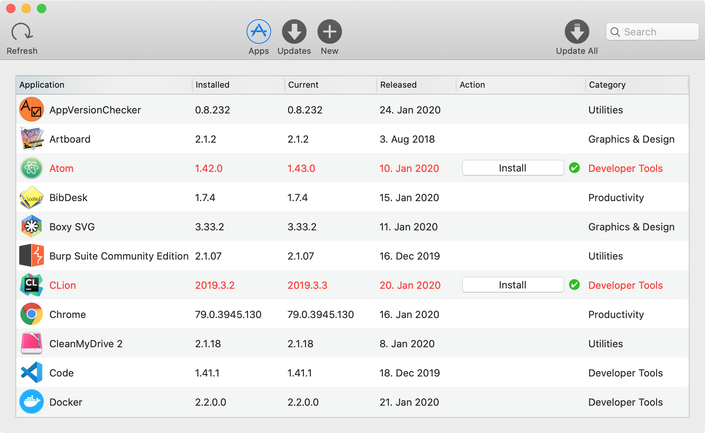Select the CleanMyDrive 2 name text

(86, 344)
